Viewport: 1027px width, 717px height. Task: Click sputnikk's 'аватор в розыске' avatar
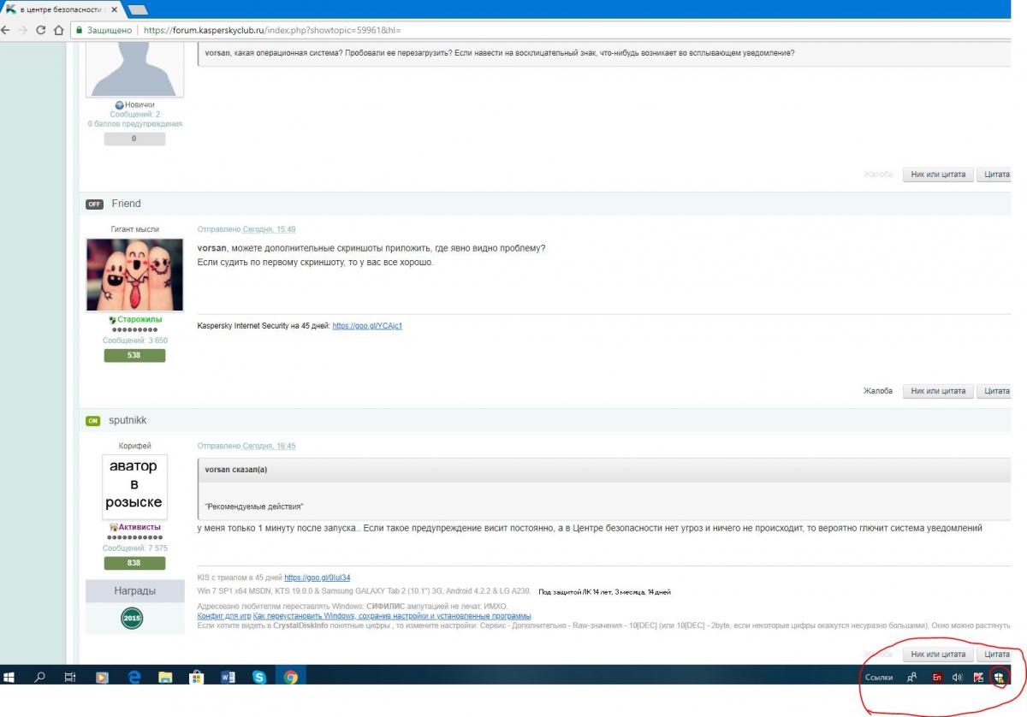tap(134, 485)
